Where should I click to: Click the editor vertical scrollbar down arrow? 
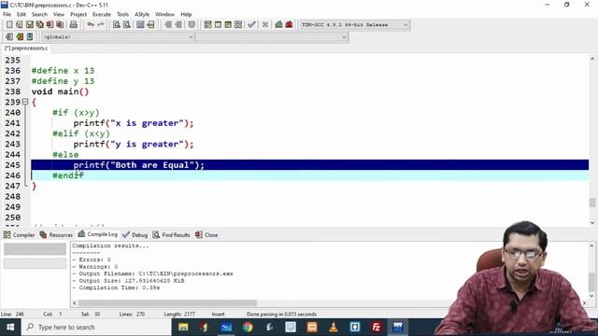point(592,222)
